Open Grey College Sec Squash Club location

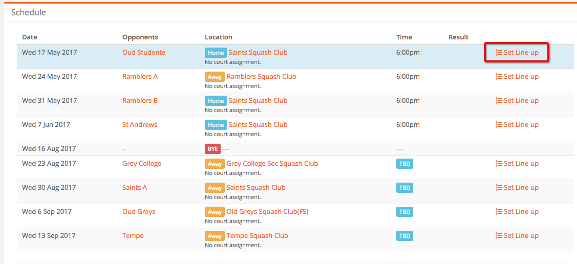[x=272, y=163]
